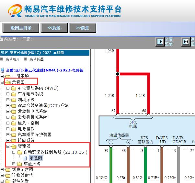Click the default view double-arrow icon
The image size is (195, 183).
186,42
